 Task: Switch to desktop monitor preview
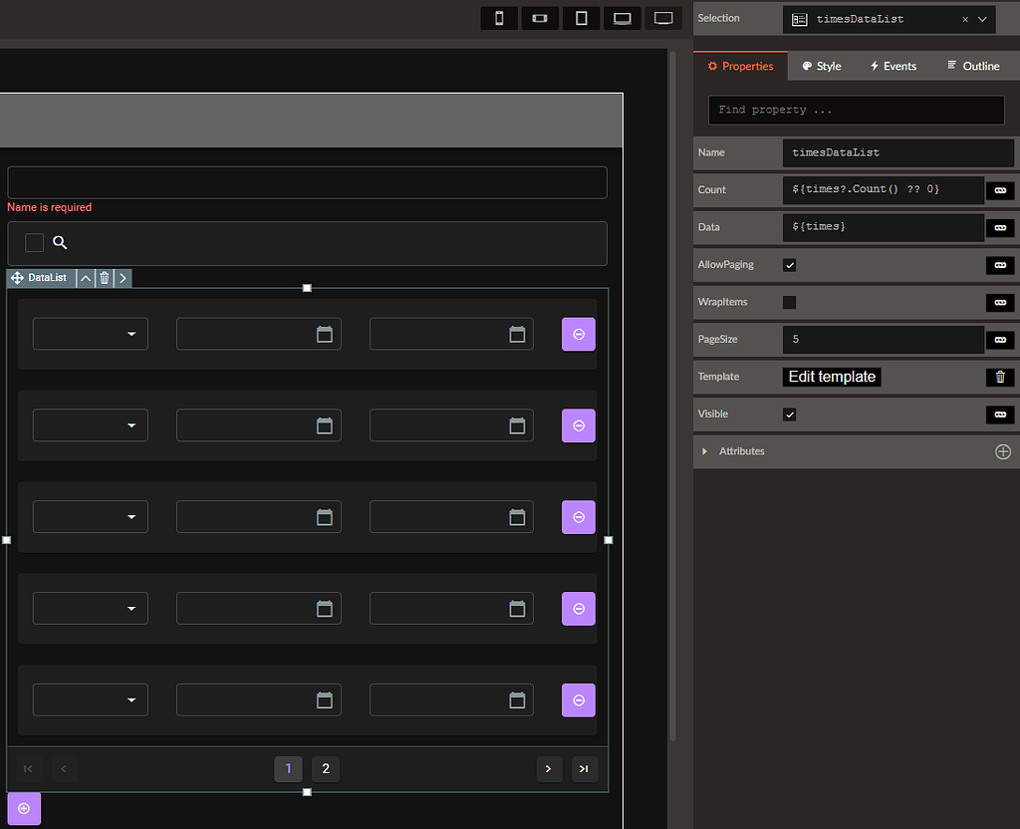coord(663,18)
